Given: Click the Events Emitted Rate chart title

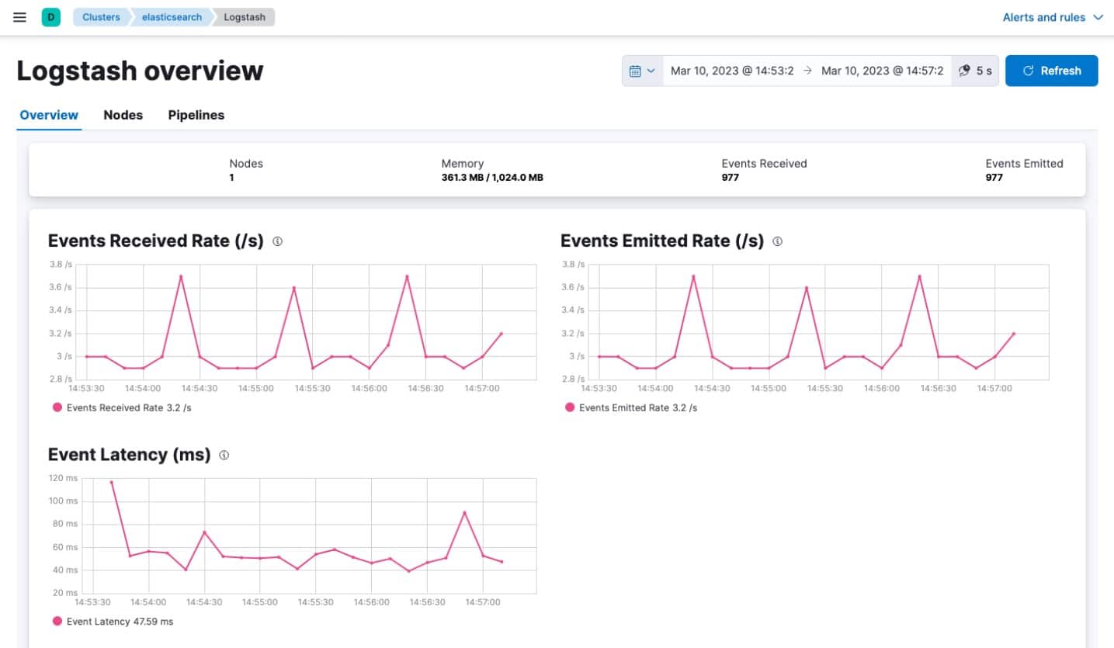Looking at the screenshot, I should 662,241.
